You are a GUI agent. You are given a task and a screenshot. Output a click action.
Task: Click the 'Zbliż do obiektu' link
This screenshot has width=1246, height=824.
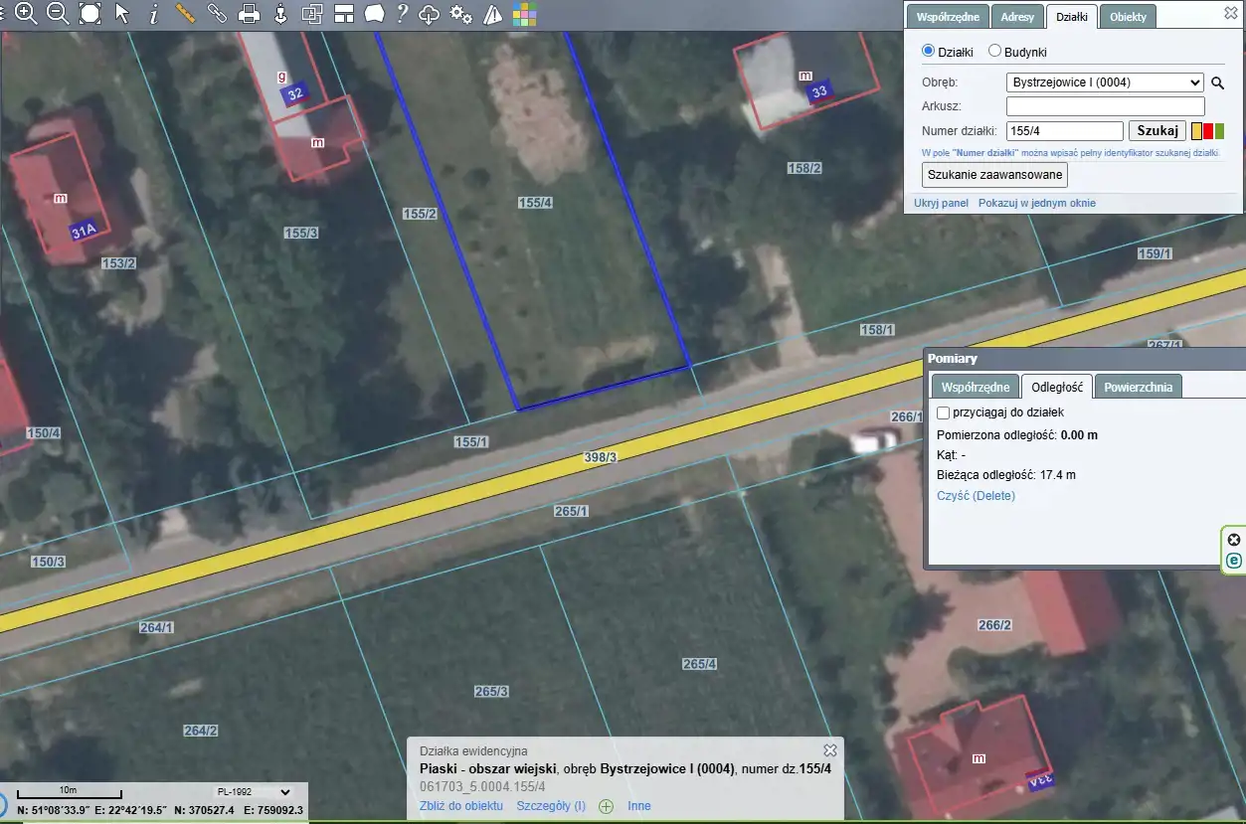click(460, 806)
